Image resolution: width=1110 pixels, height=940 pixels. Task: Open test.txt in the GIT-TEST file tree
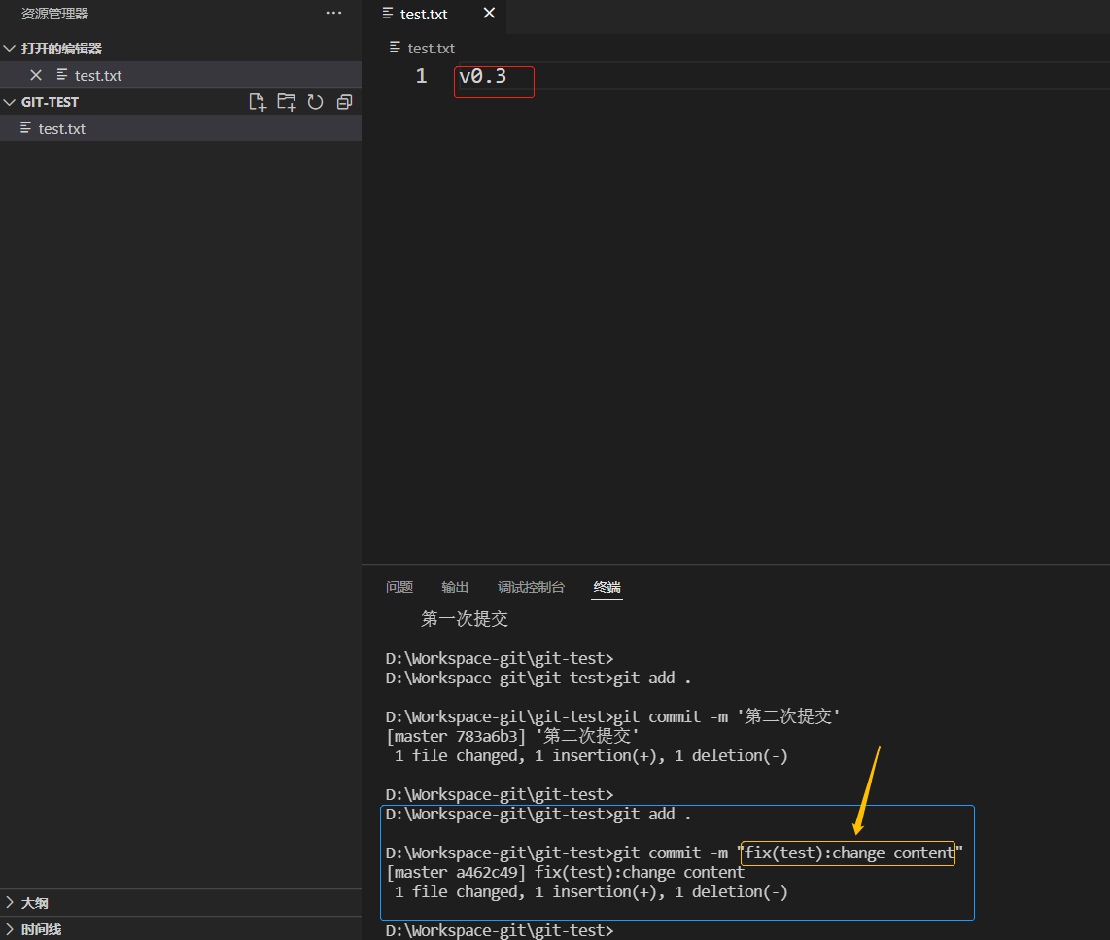click(x=181, y=129)
